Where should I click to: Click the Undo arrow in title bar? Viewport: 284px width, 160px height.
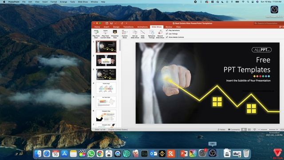click(116, 23)
